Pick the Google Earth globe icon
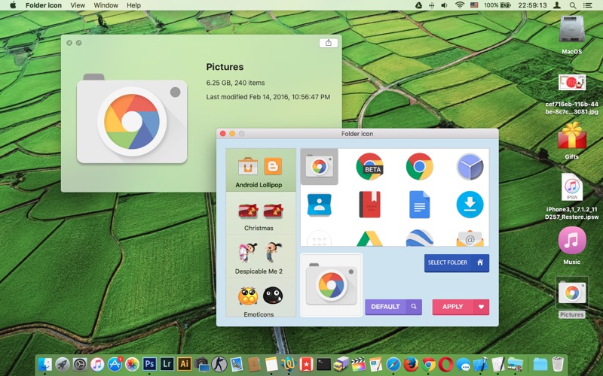 click(420, 238)
